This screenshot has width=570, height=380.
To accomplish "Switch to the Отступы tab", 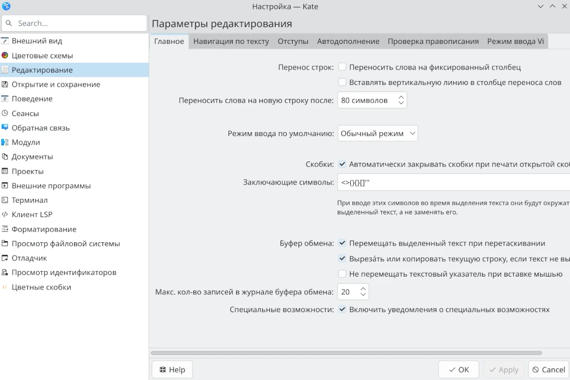I will [x=293, y=41].
